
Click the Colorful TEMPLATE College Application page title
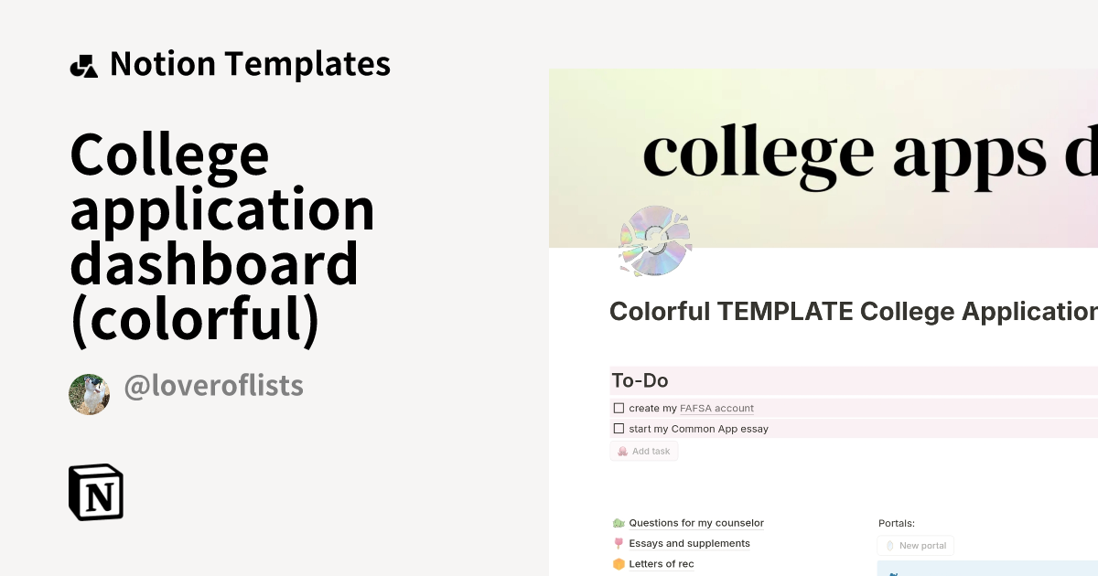pyautogui.click(x=853, y=312)
